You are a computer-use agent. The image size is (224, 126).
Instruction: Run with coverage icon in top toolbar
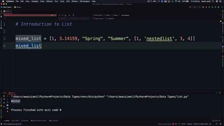(209, 7)
